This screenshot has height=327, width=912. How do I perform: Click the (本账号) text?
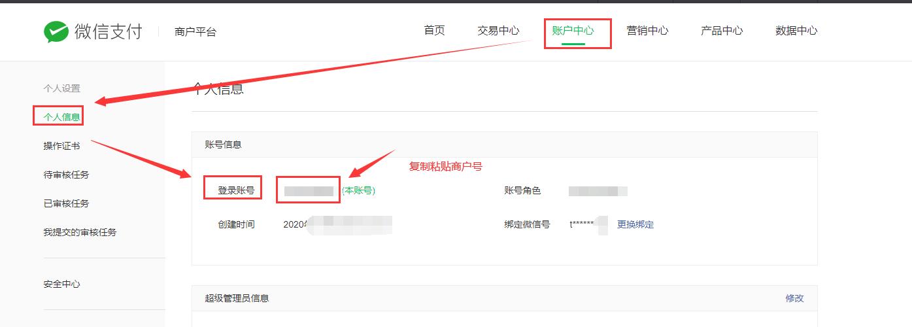click(x=358, y=190)
